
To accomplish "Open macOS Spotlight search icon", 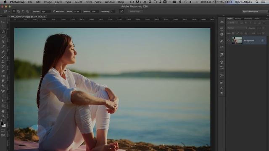I will click(x=257, y=2).
